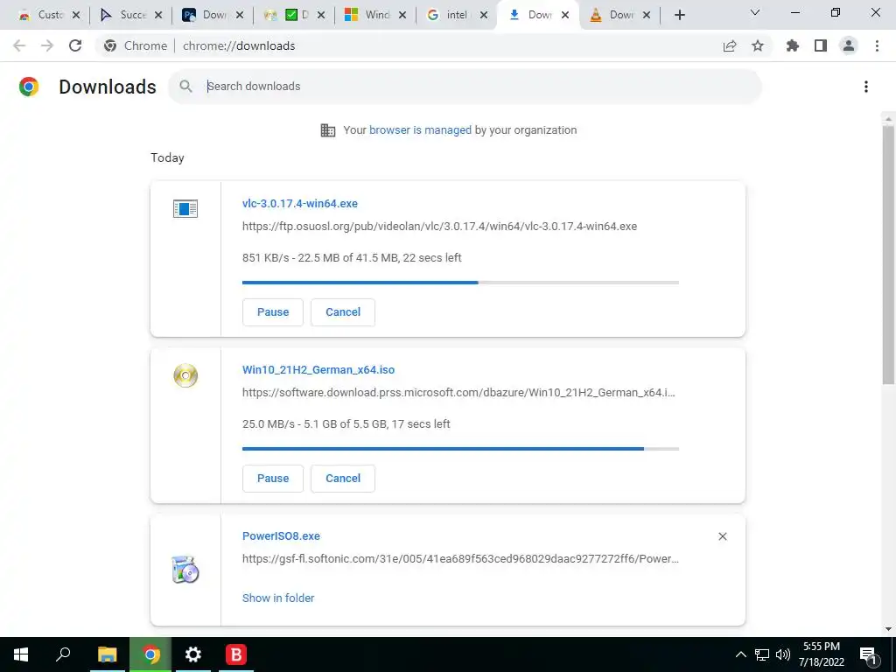Cancel the vlc download
896x672 pixels.
pyautogui.click(x=343, y=312)
